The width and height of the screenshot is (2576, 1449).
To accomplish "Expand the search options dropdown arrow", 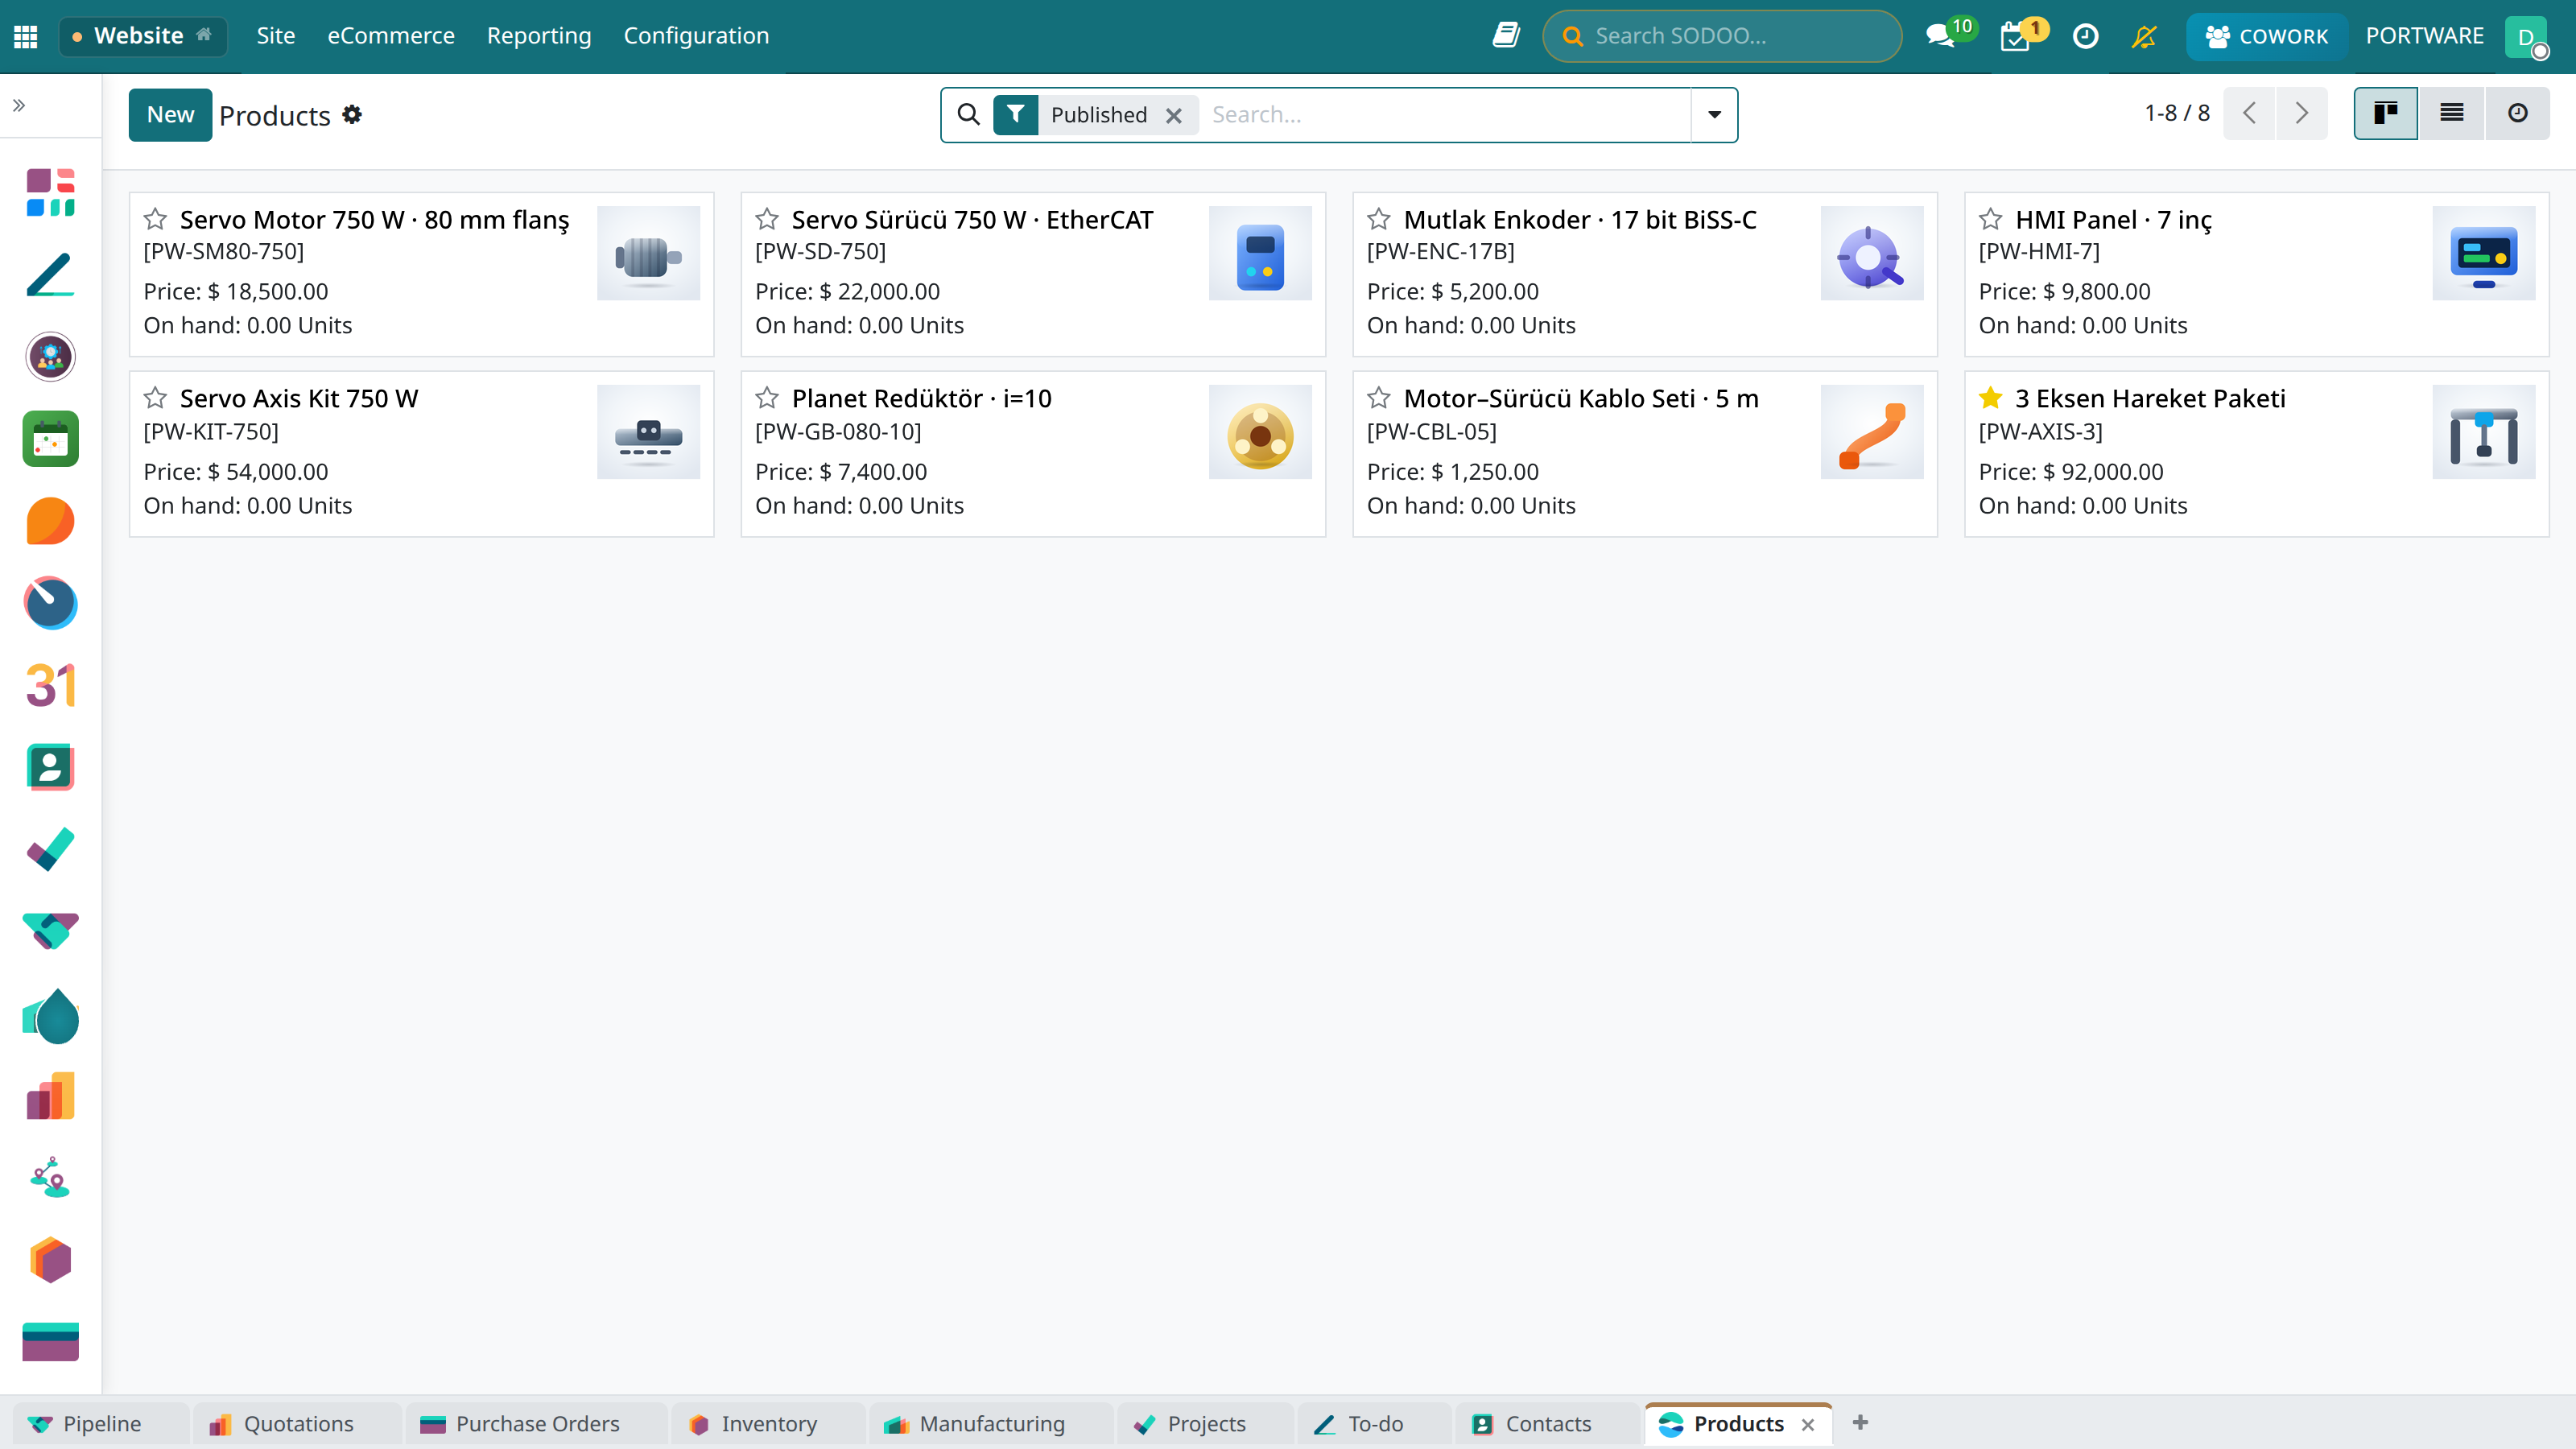I will (x=1714, y=114).
